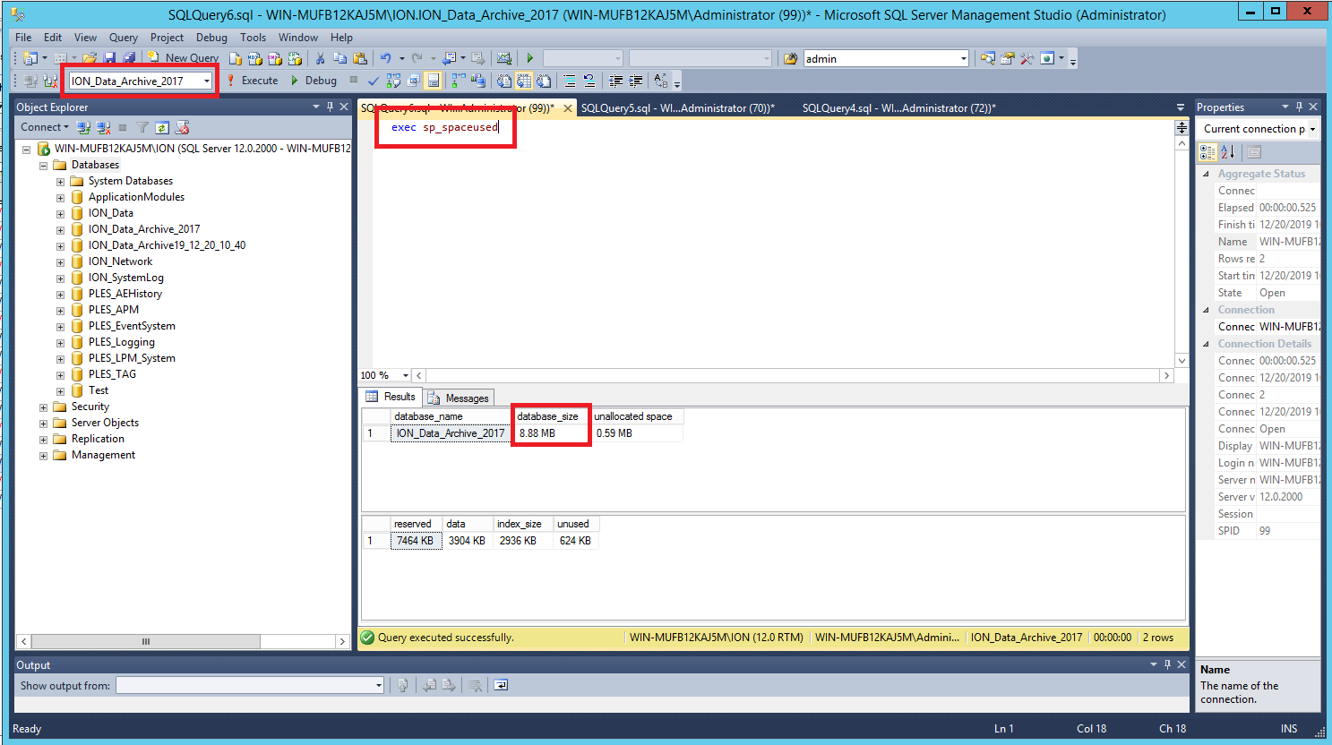Viewport: 1332px width, 745px height.
Task: Click the New Query toolbar button
Action: 183,58
